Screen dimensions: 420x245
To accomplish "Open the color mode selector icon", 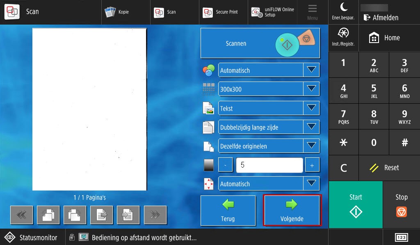I will pyautogui.click(x=208, y=70).
